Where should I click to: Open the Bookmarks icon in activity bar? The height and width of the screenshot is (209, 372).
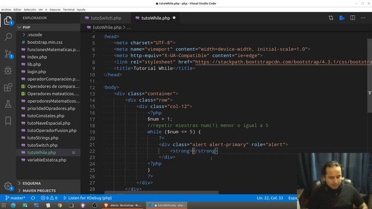(x=8, y=121)
